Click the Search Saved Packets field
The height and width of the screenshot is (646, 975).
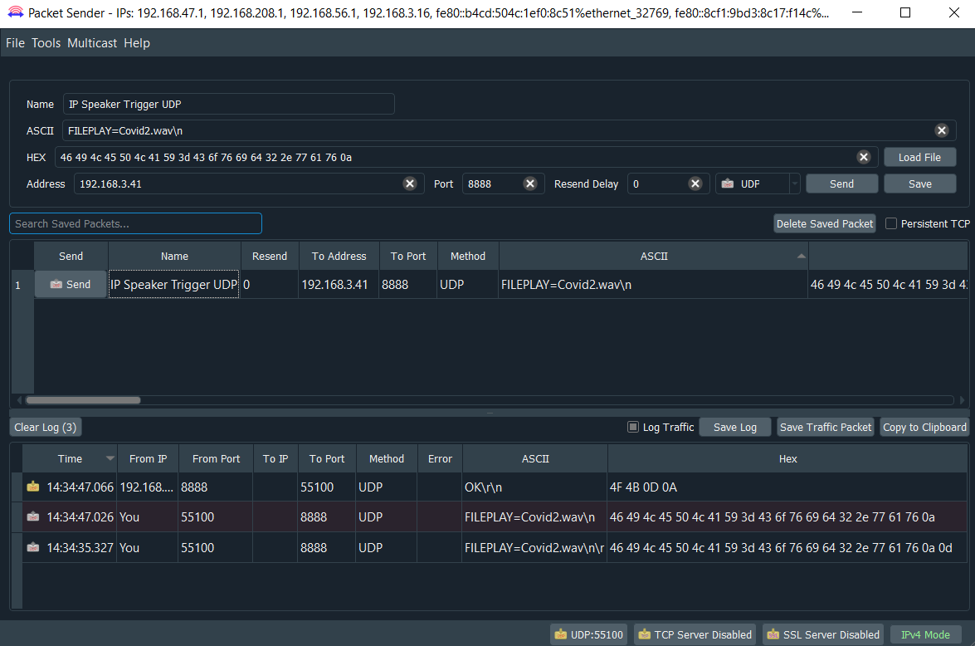click(x=135, y=223)
